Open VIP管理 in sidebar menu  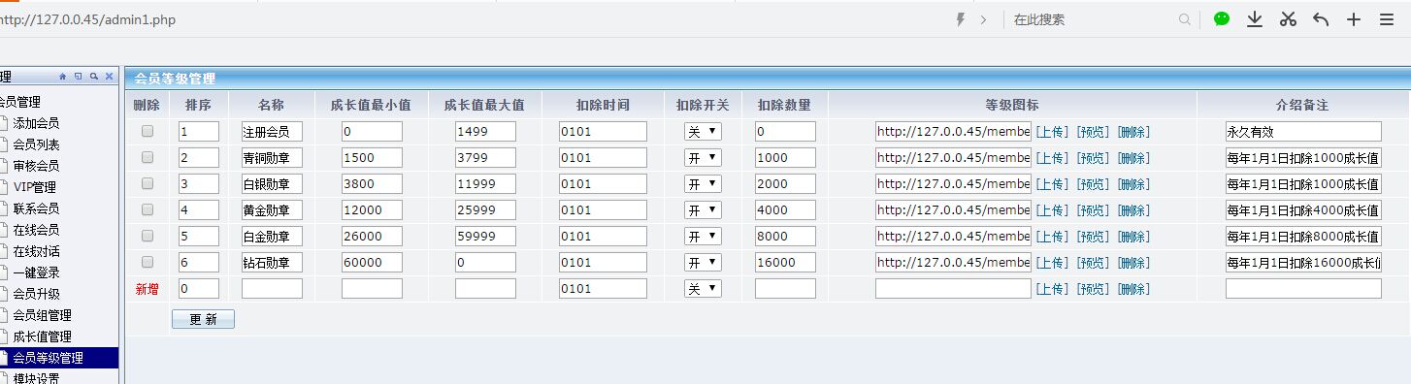click(x=35, y=187)
